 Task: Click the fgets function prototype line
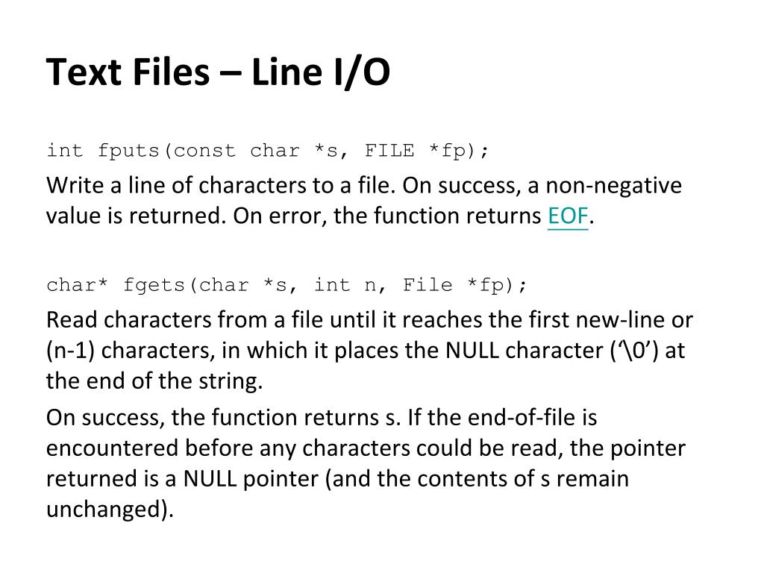coord(286,286)
